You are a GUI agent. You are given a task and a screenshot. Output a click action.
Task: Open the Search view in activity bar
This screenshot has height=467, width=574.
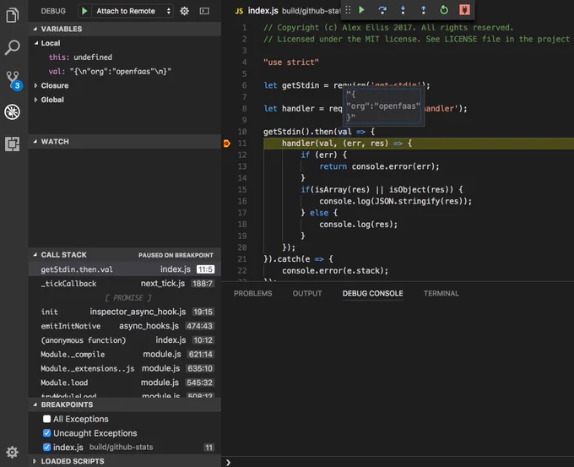[12, 47]
